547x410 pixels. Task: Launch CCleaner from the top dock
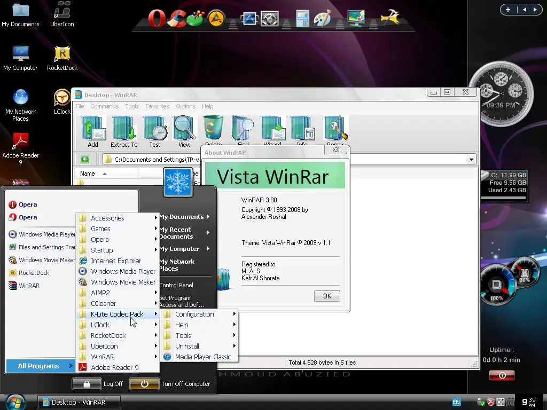[x=177, y=18]
